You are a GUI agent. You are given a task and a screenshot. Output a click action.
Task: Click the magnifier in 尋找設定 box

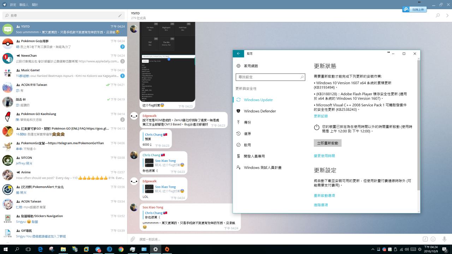pyautogui.click(x=302, y=77)
